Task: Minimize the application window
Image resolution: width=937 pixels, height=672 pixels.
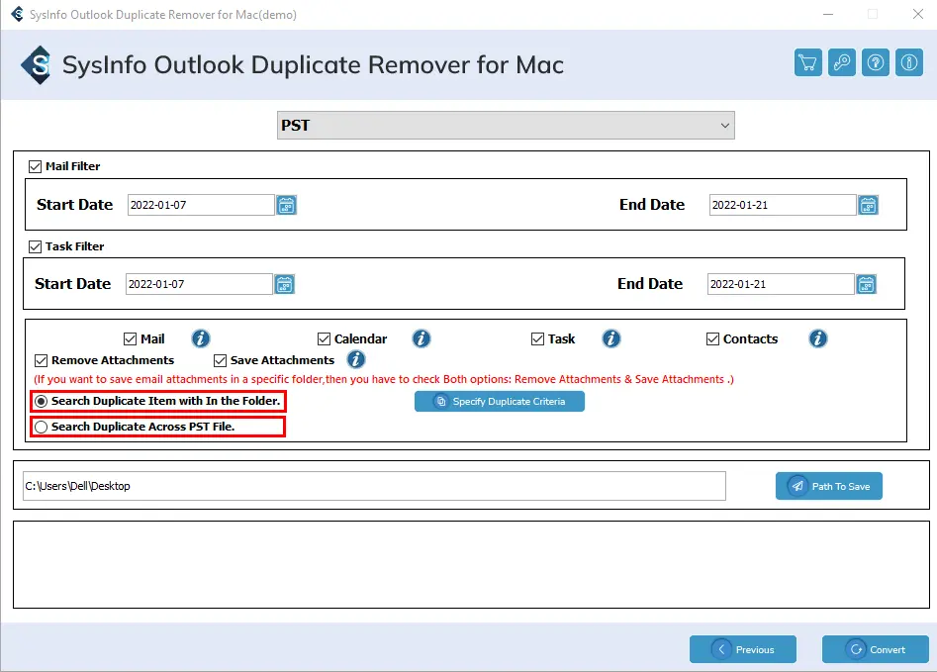Action: point(828,14)
